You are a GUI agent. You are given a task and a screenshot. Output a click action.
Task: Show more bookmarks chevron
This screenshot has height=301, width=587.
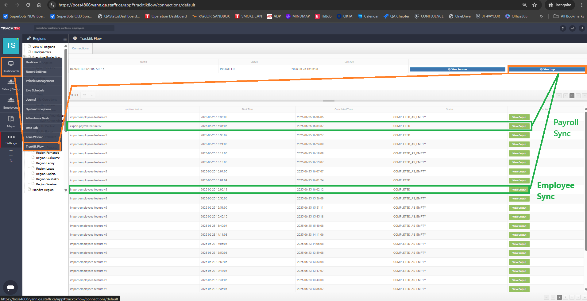point(541,16)
